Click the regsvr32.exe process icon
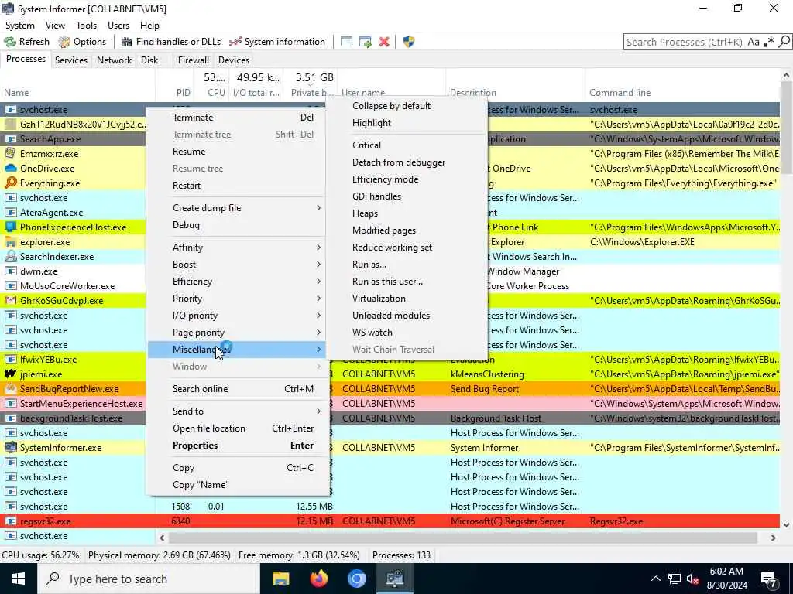 coord(10,521)
